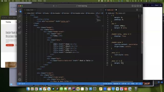Open Figma from the dock
Viewport: 164px width, 92px height.
[x=57, y=89]
